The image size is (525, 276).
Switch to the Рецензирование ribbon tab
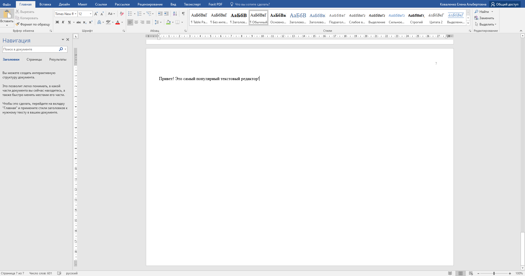point(150,4)
